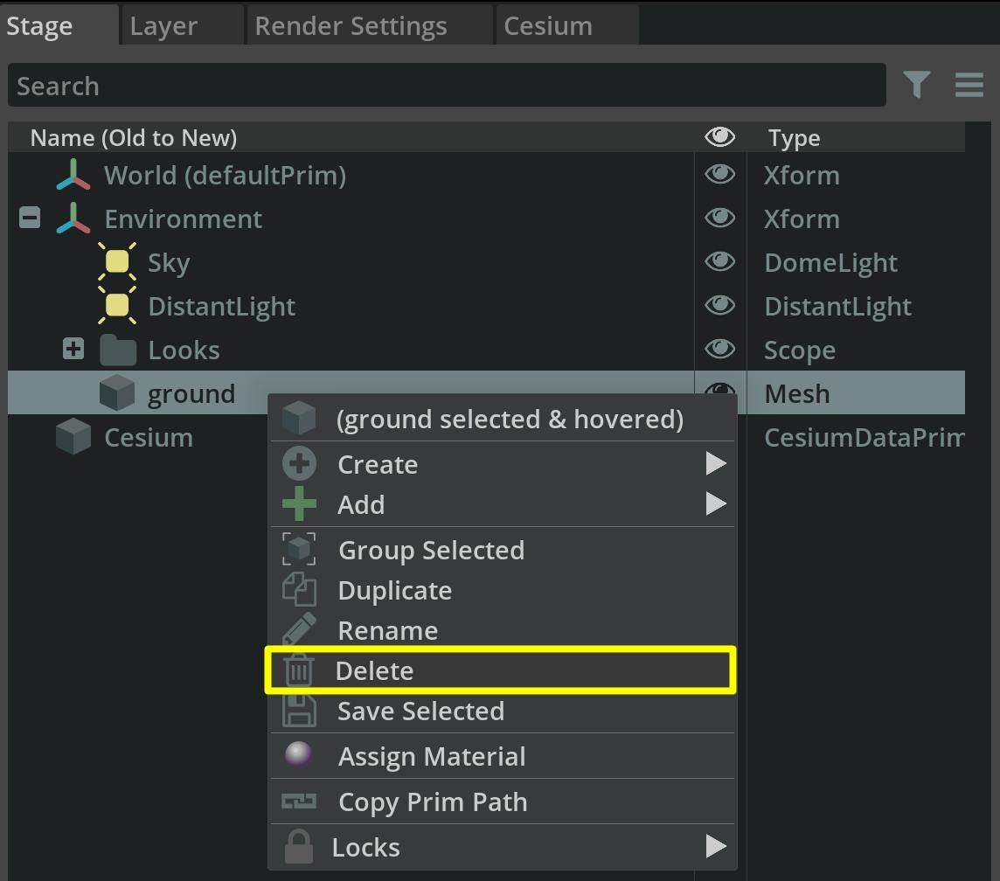Collapse the Environment node
This screenshot has width=1000, height=881.
click(x=29, y=218)
